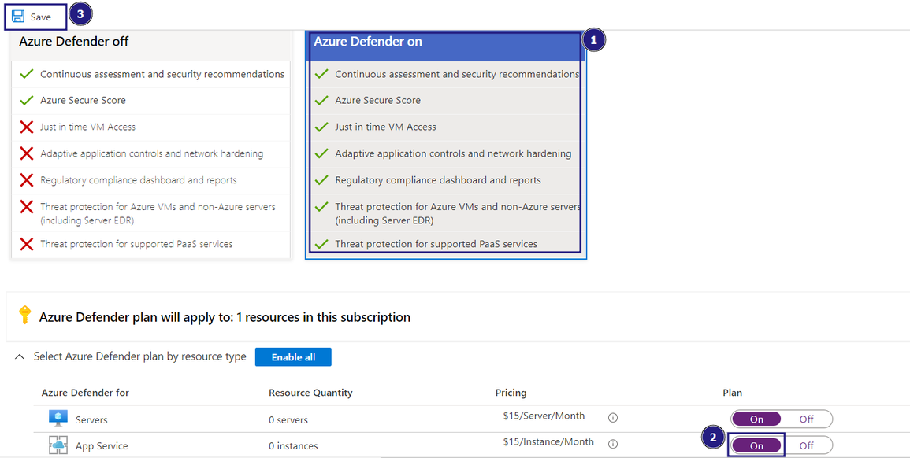Turn On the Servers plan
Screen dimensions: 910x458
click(x=756, y=419)
